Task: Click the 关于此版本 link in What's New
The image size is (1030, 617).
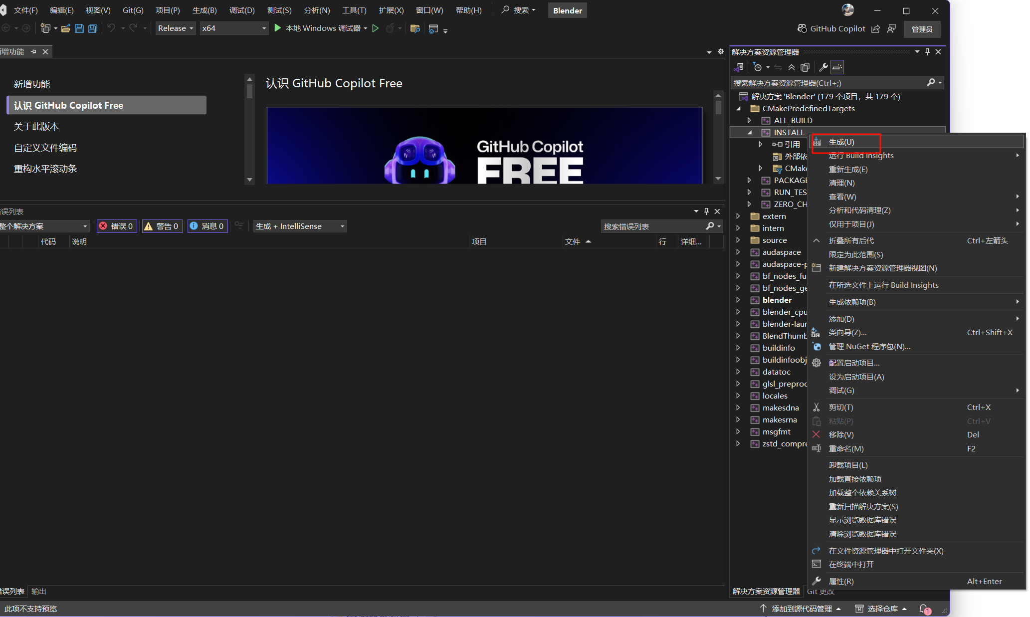Action: [x=36, y=127]
